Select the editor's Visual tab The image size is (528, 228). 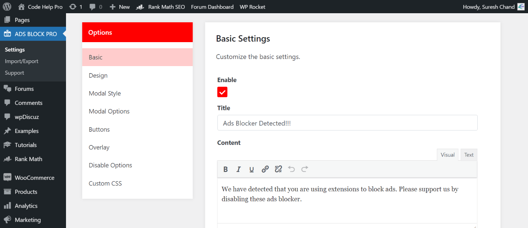coord(448,155)
